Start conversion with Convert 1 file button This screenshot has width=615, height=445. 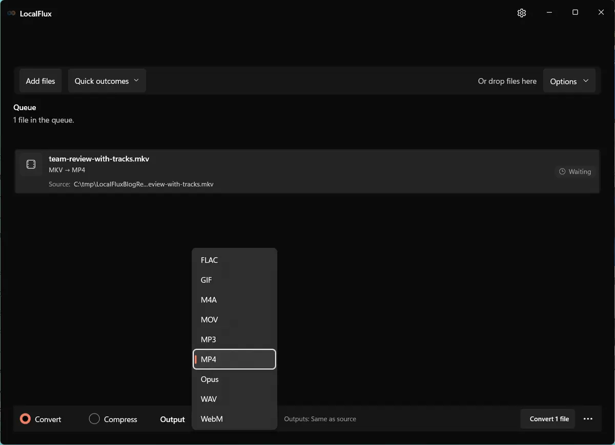coord(548,419)
